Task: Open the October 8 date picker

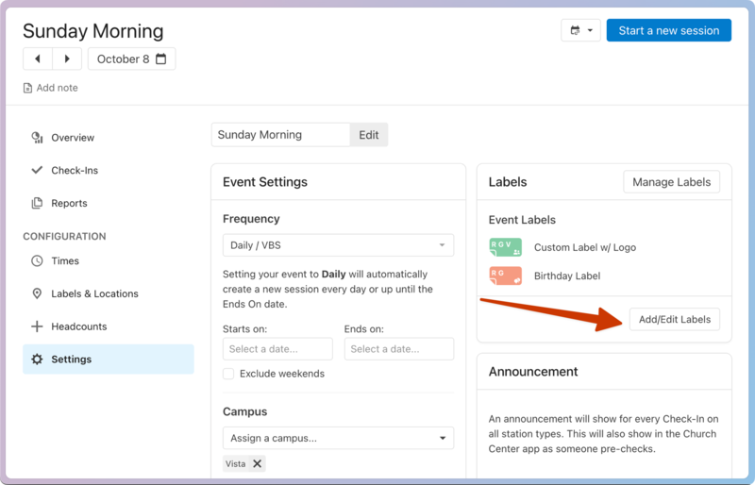Action: tap(131, 59)
